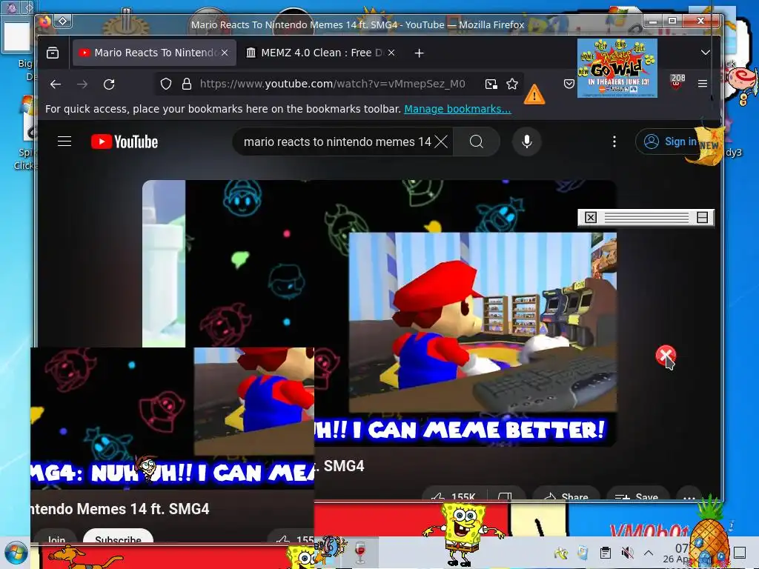Open the Windows Start menu
The image size is (759, 569).
coord(15,553)
